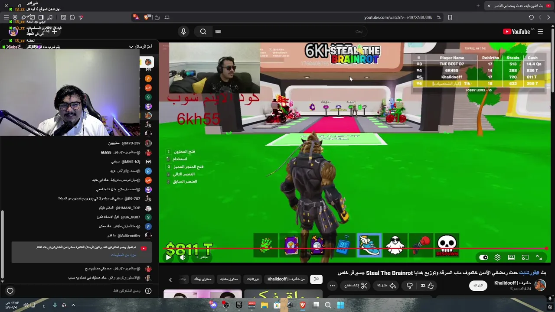Subscribe to the Khalidooff channel
Image resolution: width=555 pixels, height=312 pixels.
click(478, 285)
